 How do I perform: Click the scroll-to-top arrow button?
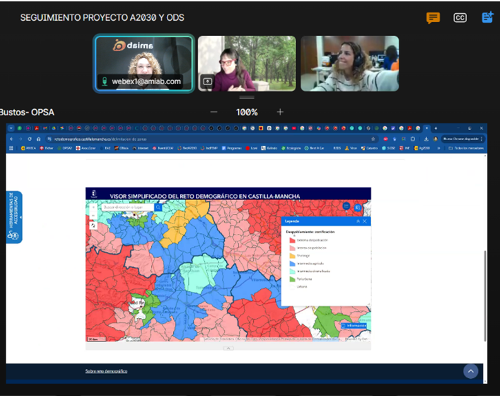[x=471, y=371]
